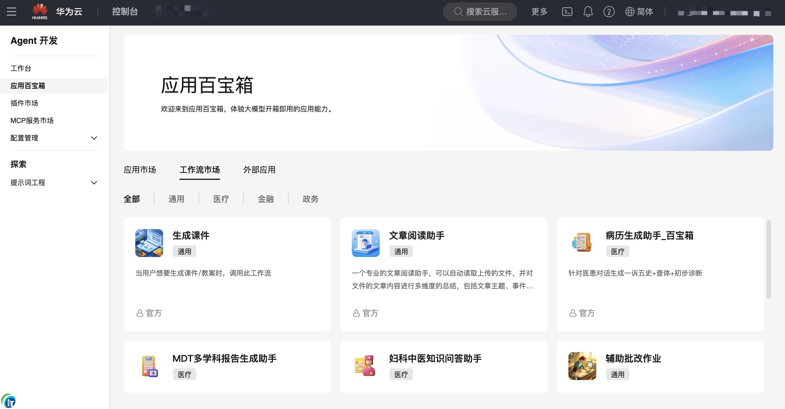Open the MDT多学科报告生成助手 title
785x409 pixels.
(224, 359)
